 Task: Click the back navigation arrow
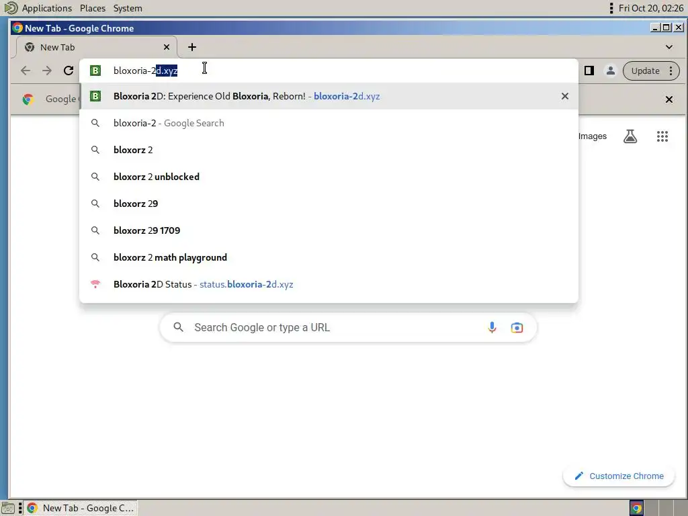[x=26, y=71]
